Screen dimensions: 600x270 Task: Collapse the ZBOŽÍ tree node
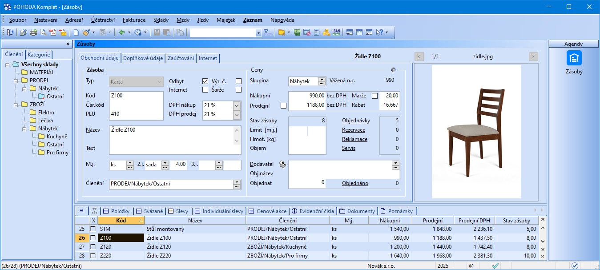pos(15,105)
